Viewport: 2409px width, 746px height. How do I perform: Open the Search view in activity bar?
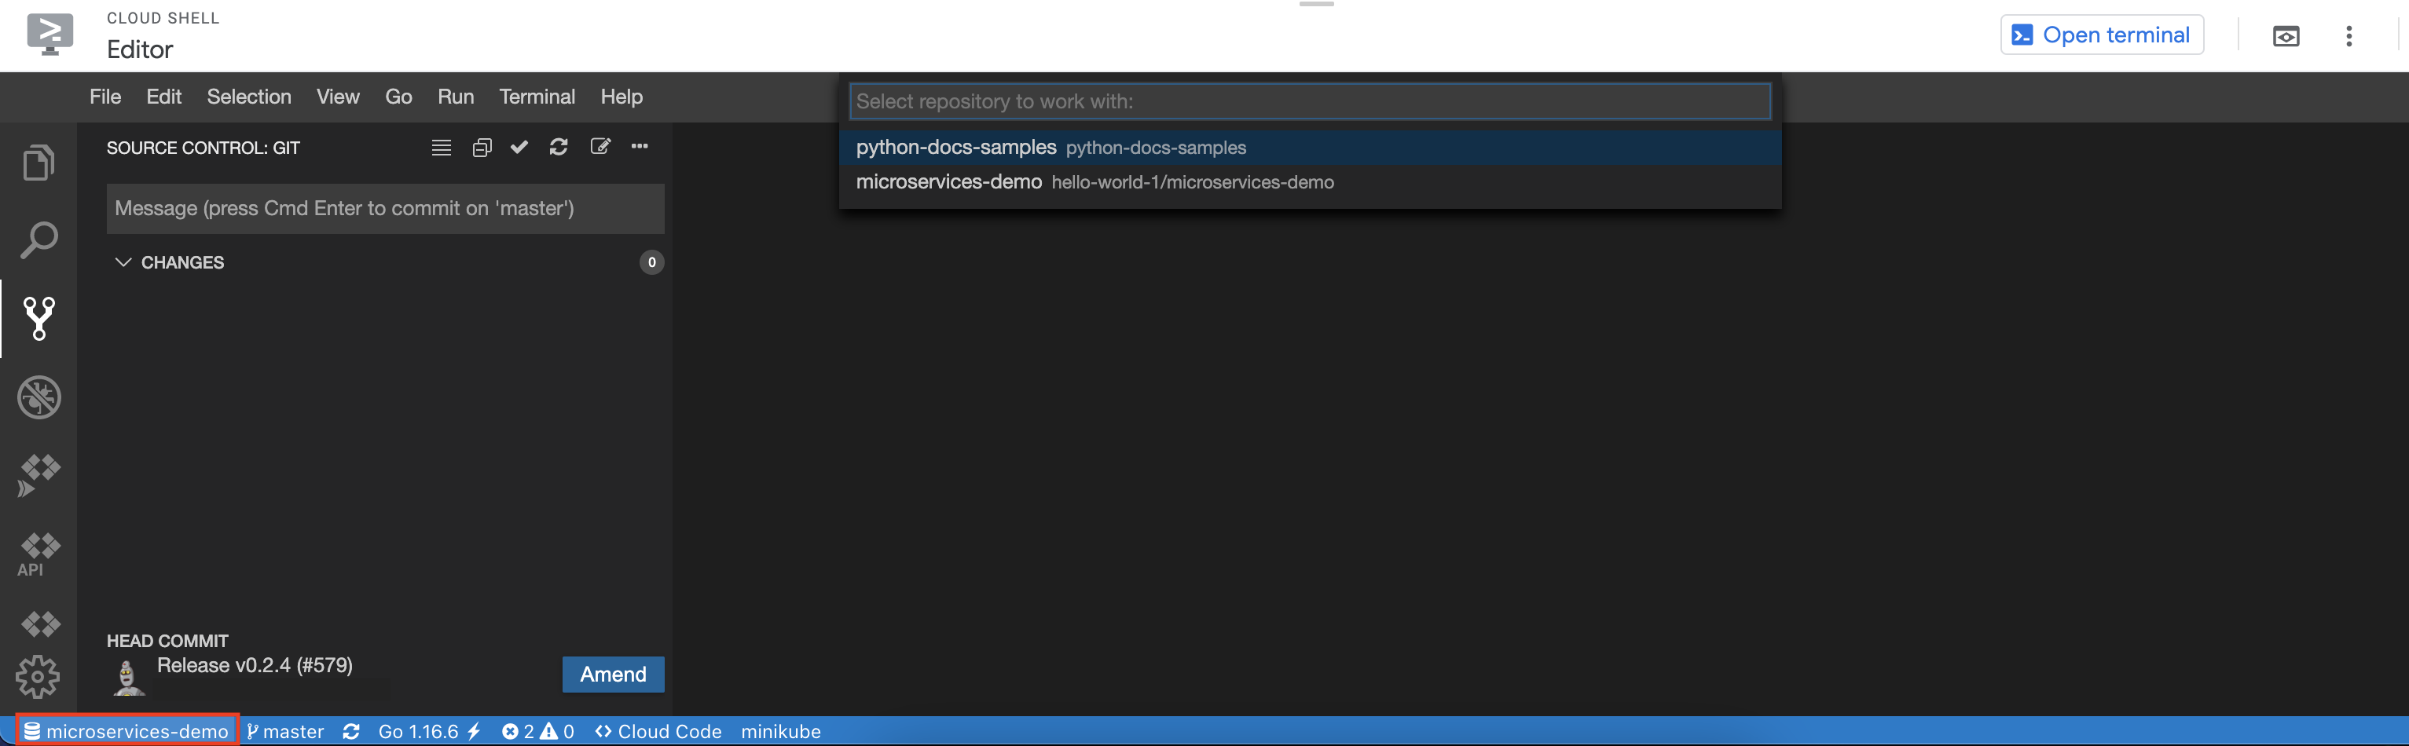click(38, 241)
